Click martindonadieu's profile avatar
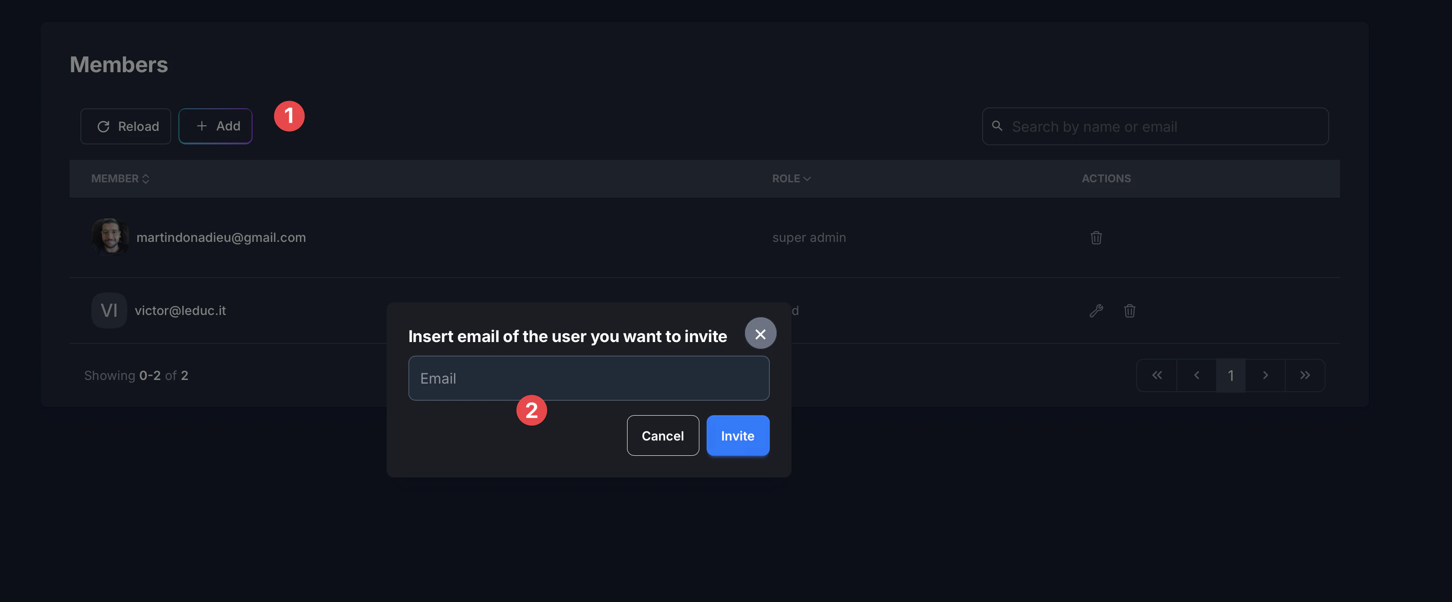1452x602 pixels. click(x=110, y=237)
